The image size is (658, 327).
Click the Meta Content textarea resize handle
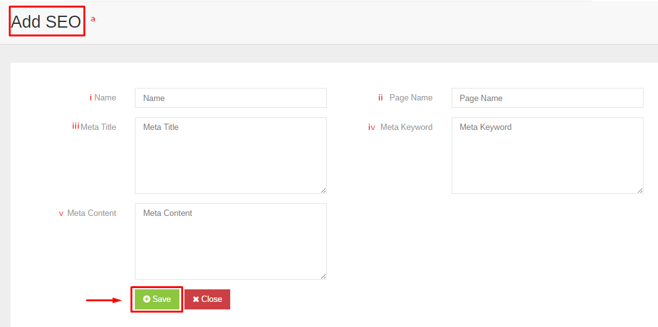pyautogui.click(x=323, y=276)
